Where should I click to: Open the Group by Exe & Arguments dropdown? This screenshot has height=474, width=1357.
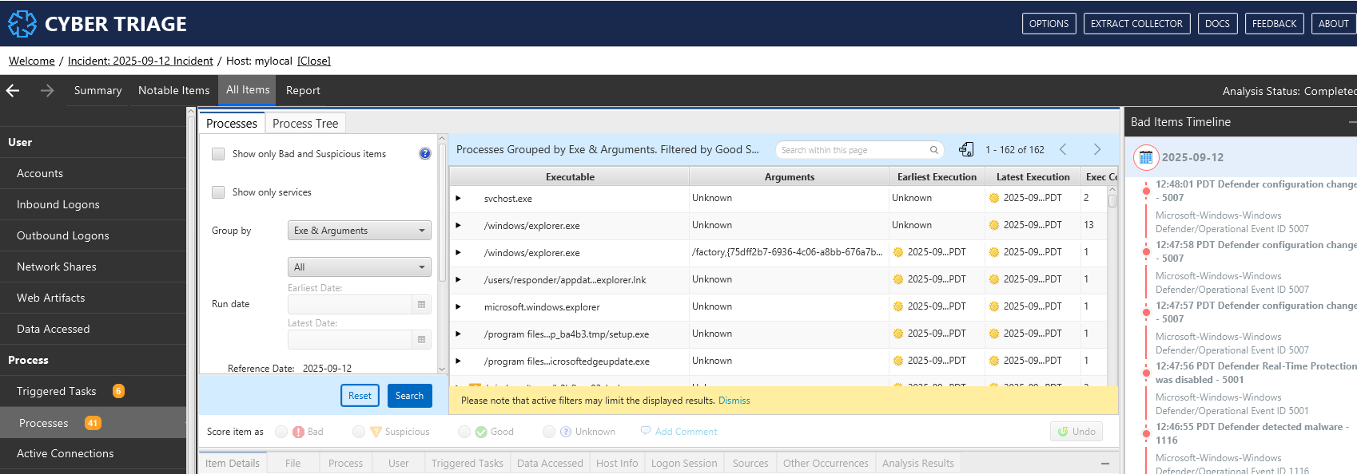coord(359,231)
